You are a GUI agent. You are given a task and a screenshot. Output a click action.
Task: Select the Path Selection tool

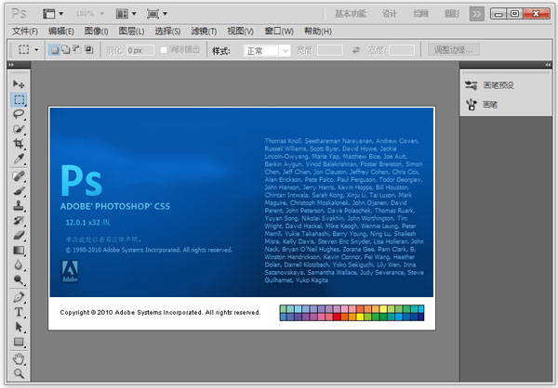(19, 327)
